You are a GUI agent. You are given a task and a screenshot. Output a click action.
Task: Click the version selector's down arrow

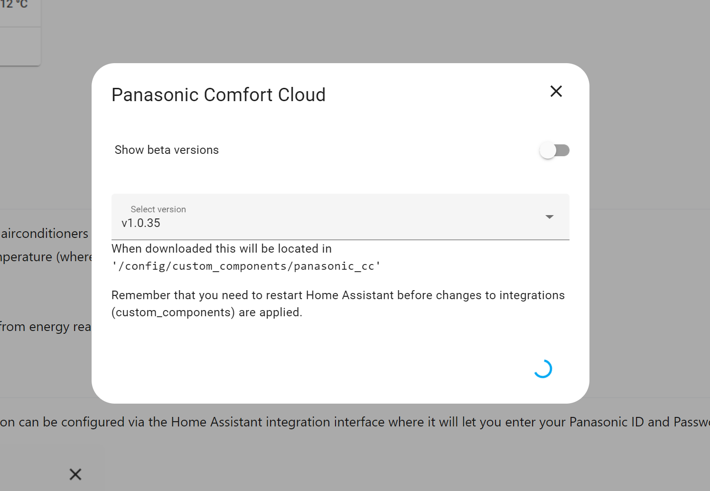[549, 217]
